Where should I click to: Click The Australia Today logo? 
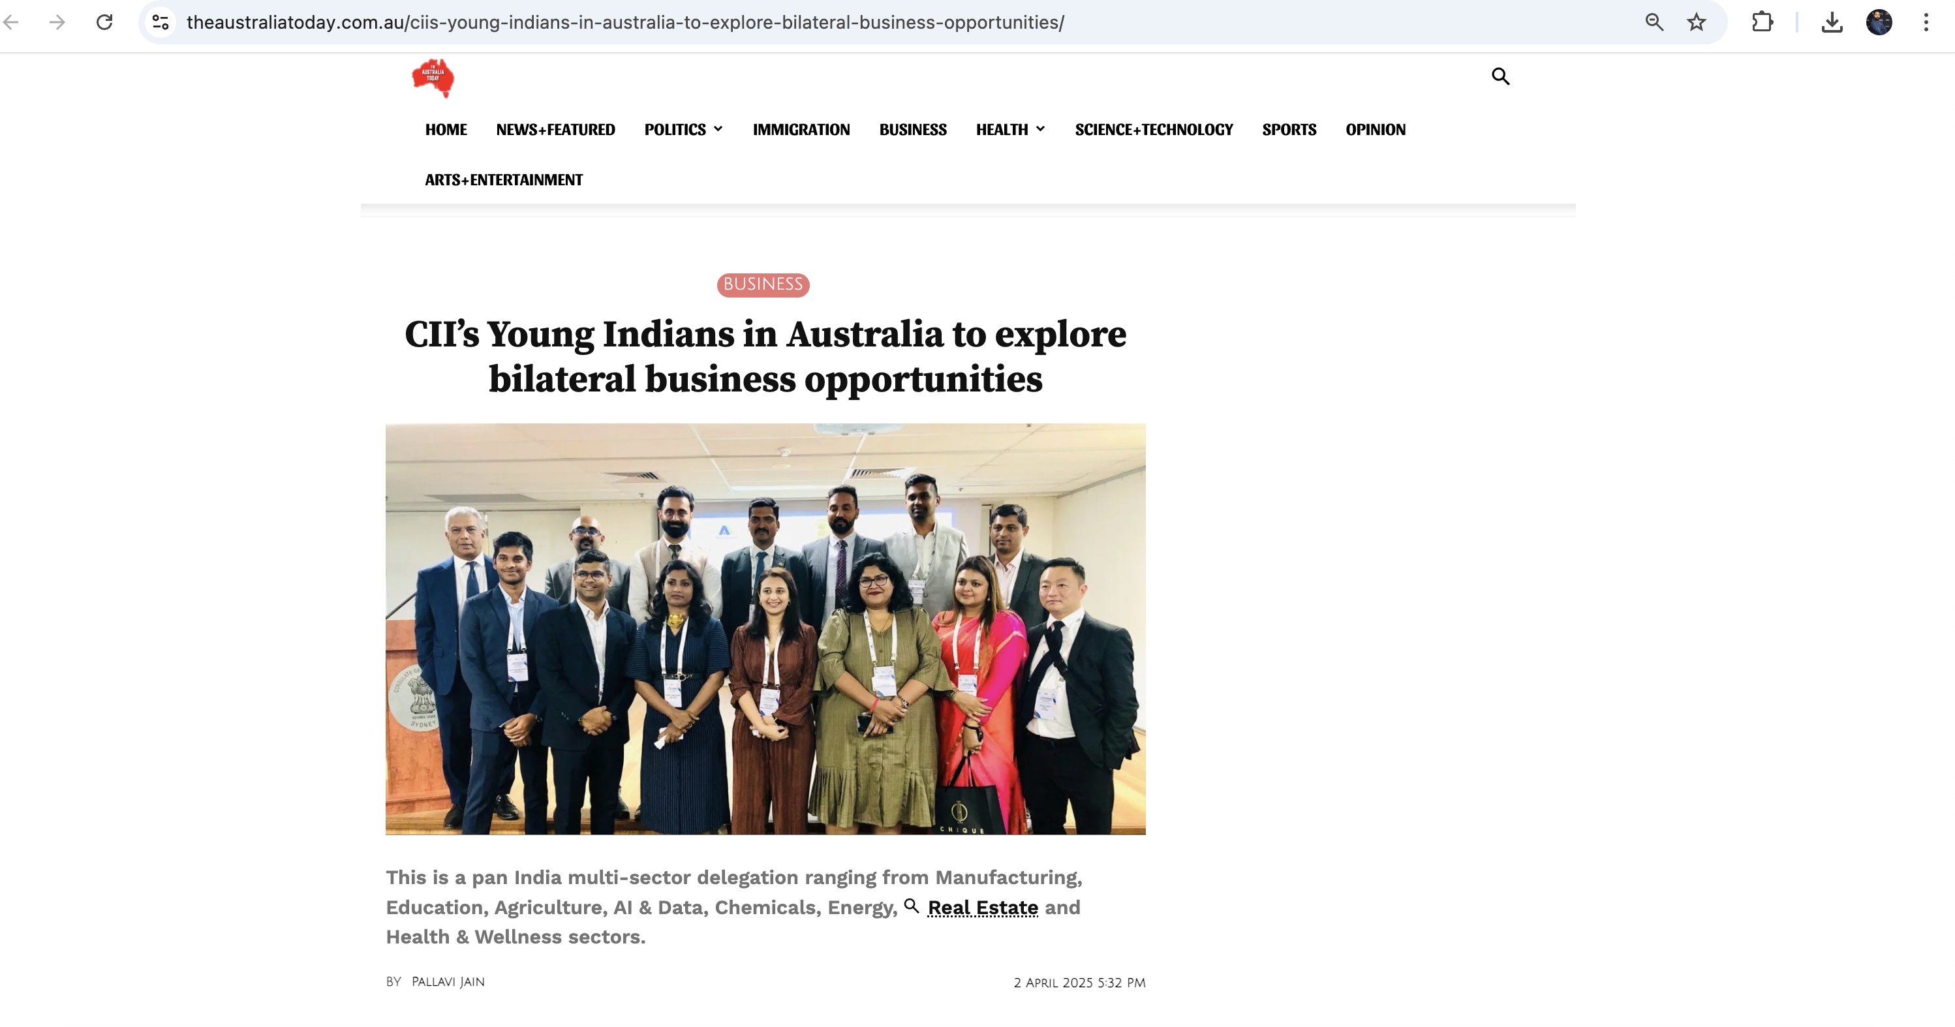pos(433,78)
